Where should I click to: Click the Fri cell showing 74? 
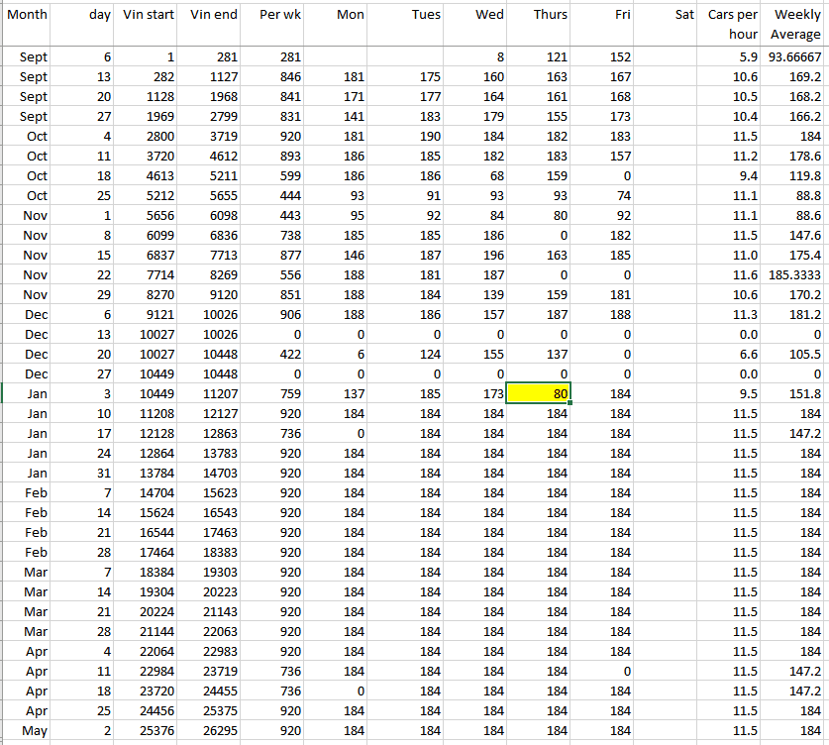click(x=603, y=195)
